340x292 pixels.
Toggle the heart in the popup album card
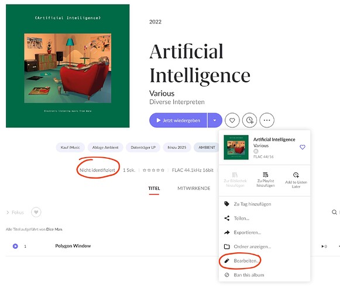point(303,147)
